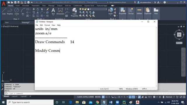Select the Array tool in Modify panel
The width and height of the screenshot is (187, 105).
point(42,16)
